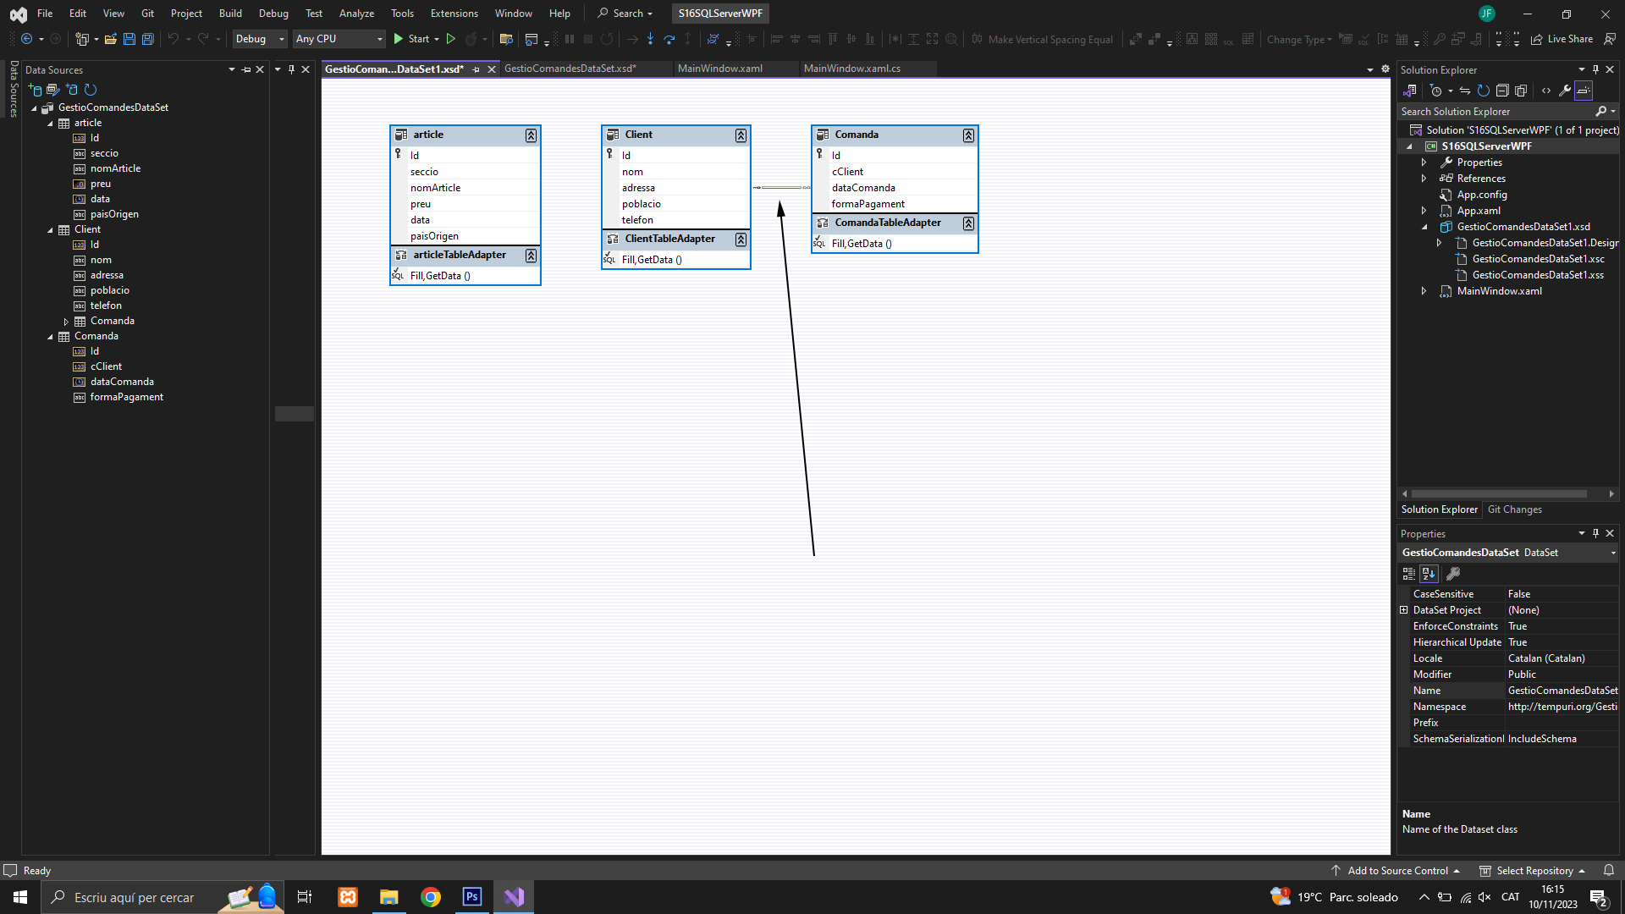Screen dimensions: 1625x914
Task: Add New Data Source in Data Sources panel
Action: (35, 90)
